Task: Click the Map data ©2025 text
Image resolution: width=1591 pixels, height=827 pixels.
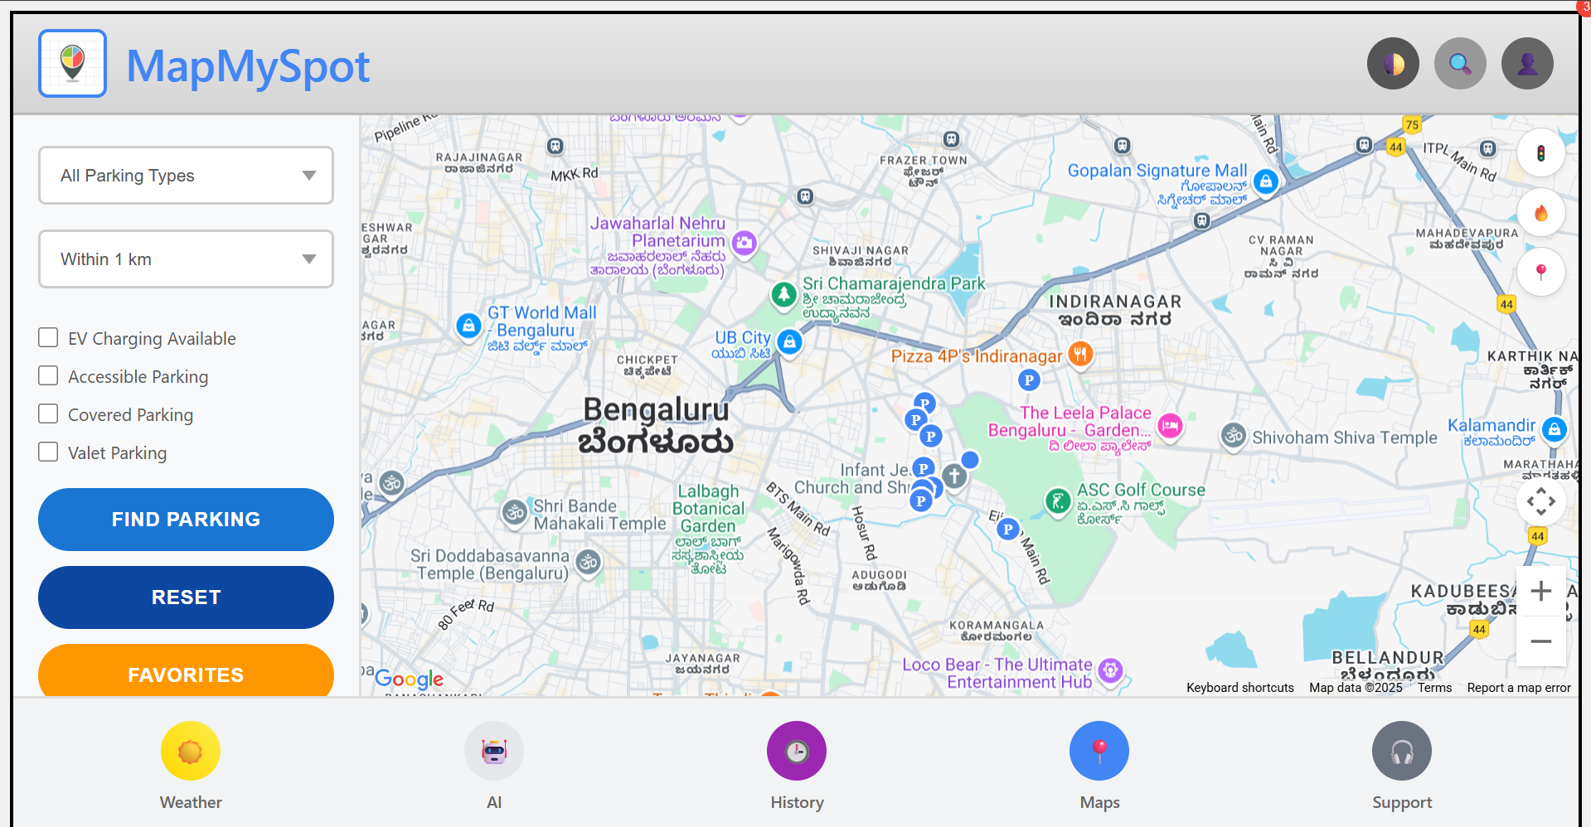Action: (1356, 688)
